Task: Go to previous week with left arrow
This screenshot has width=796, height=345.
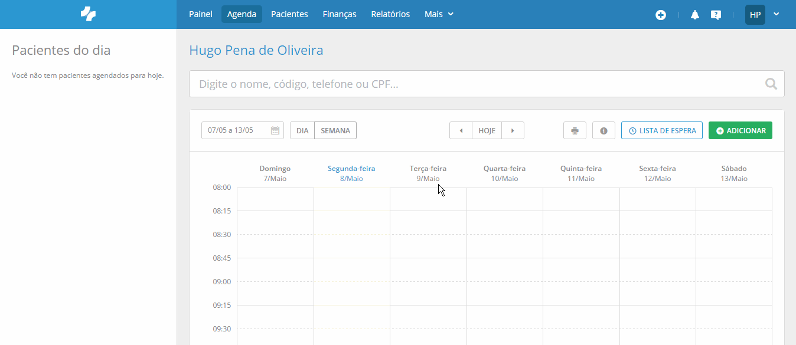Action: [461, 130]
